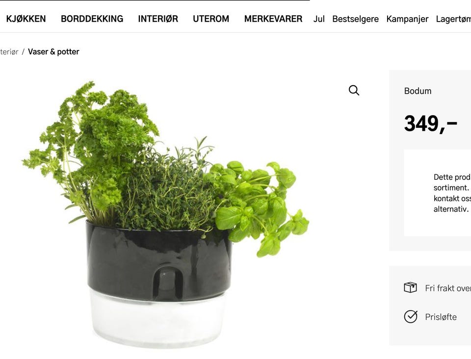Open the MERKEVARER menu

coord(273,19)
